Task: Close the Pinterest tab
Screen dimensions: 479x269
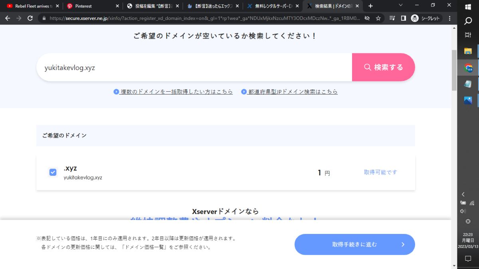Action: pyautogui.click(x=117, y=6)
